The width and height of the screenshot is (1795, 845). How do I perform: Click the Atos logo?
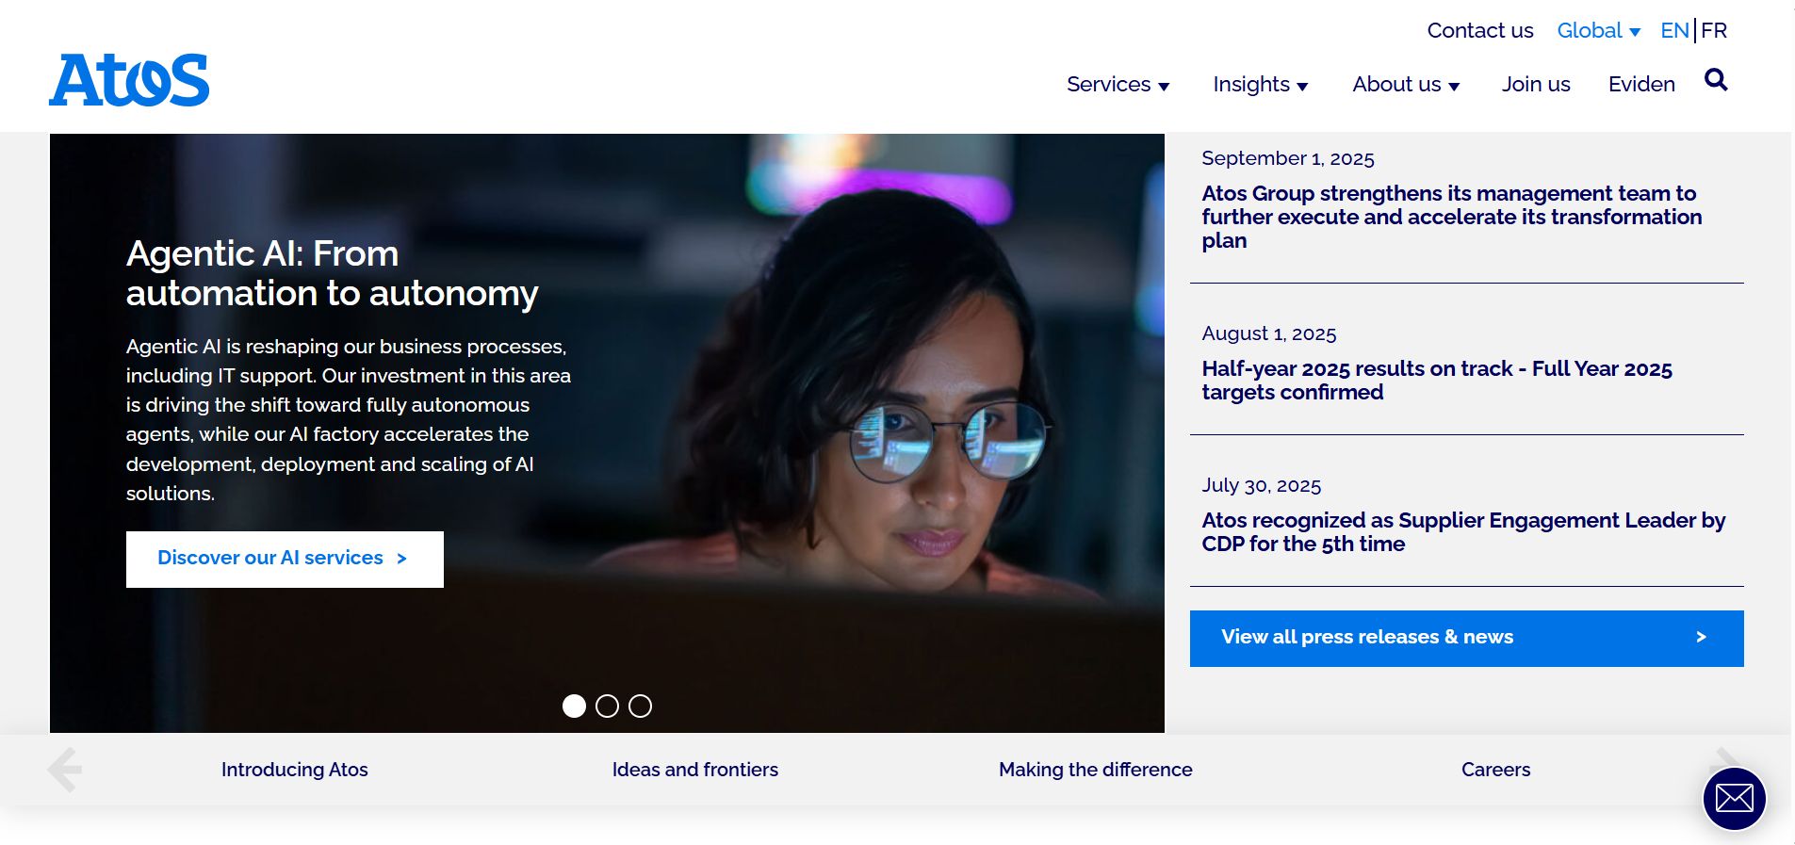129,80
